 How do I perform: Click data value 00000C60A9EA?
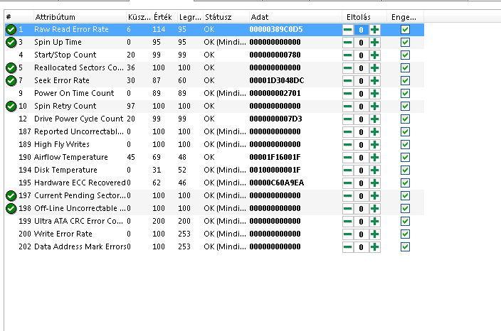277,183
